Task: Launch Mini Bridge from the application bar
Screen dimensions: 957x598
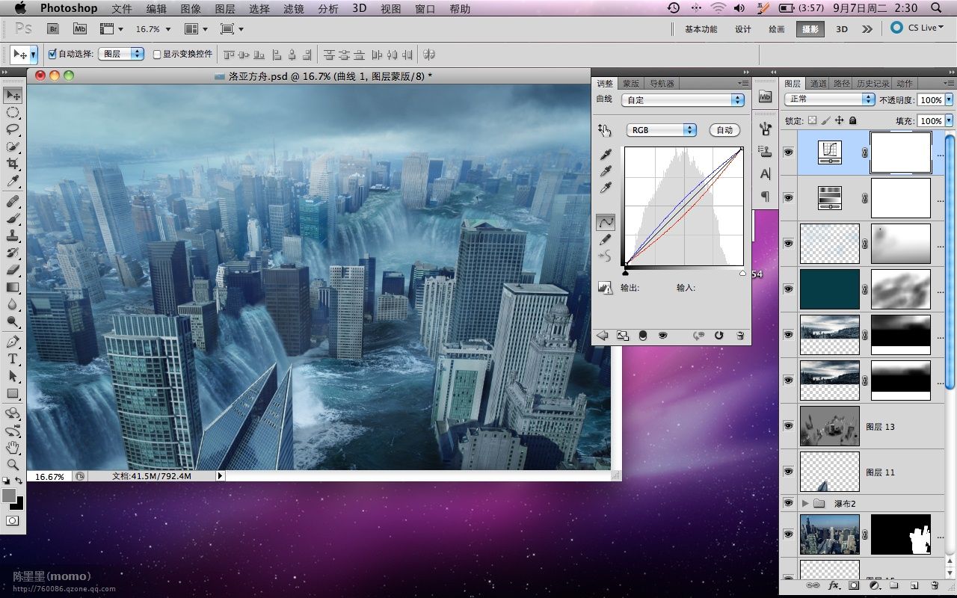Action: click(x=80, y=28)
